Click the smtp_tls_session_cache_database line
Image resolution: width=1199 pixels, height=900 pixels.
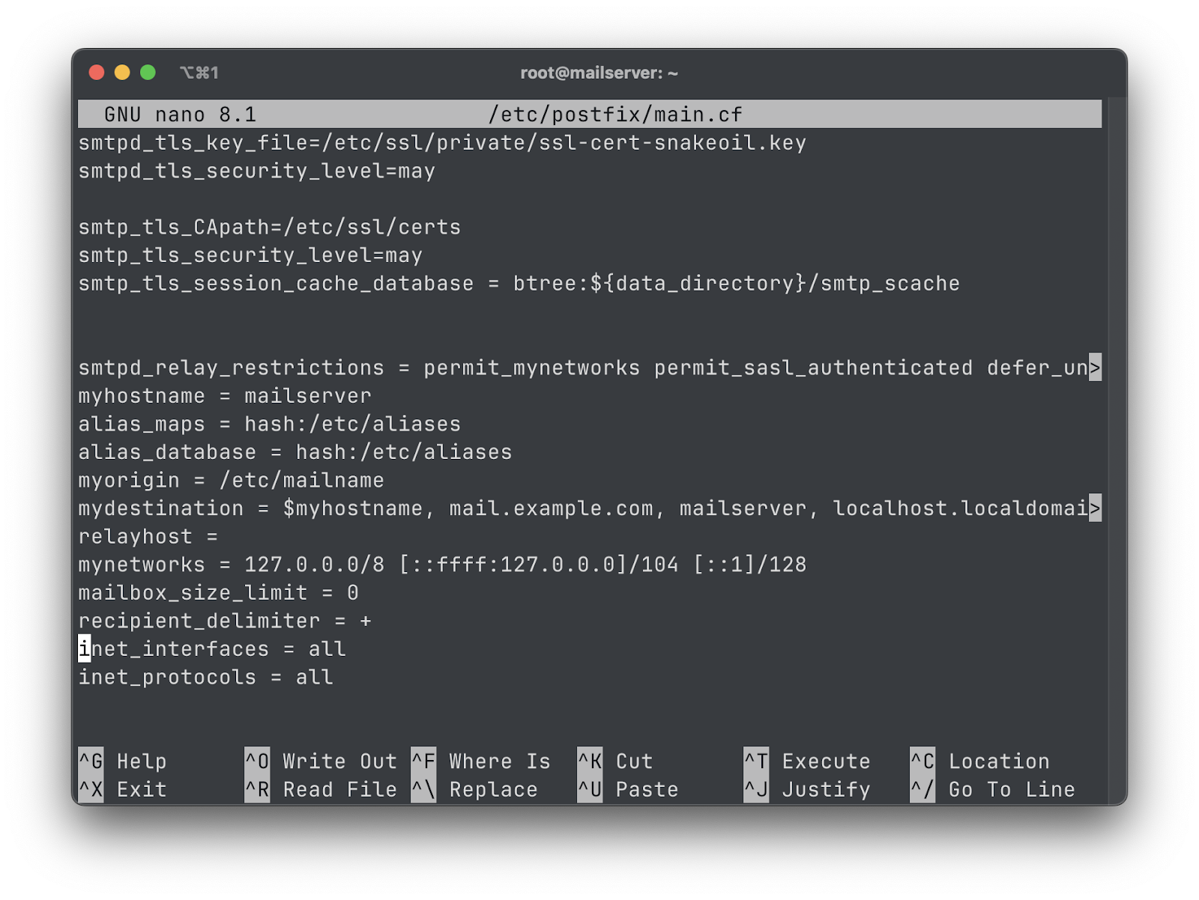(519, 283)
